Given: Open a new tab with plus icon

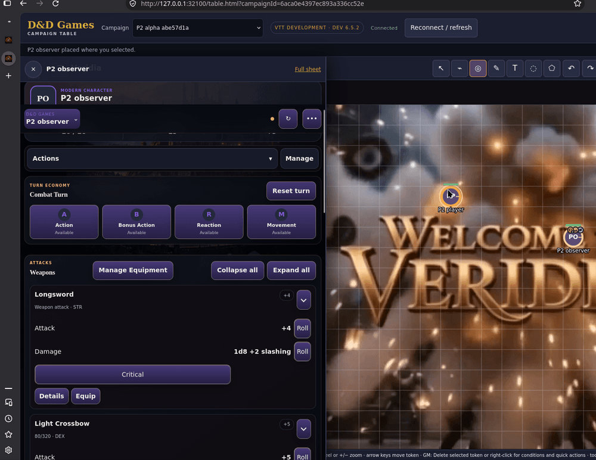Looking at the screenshot, I should [8, 76].
